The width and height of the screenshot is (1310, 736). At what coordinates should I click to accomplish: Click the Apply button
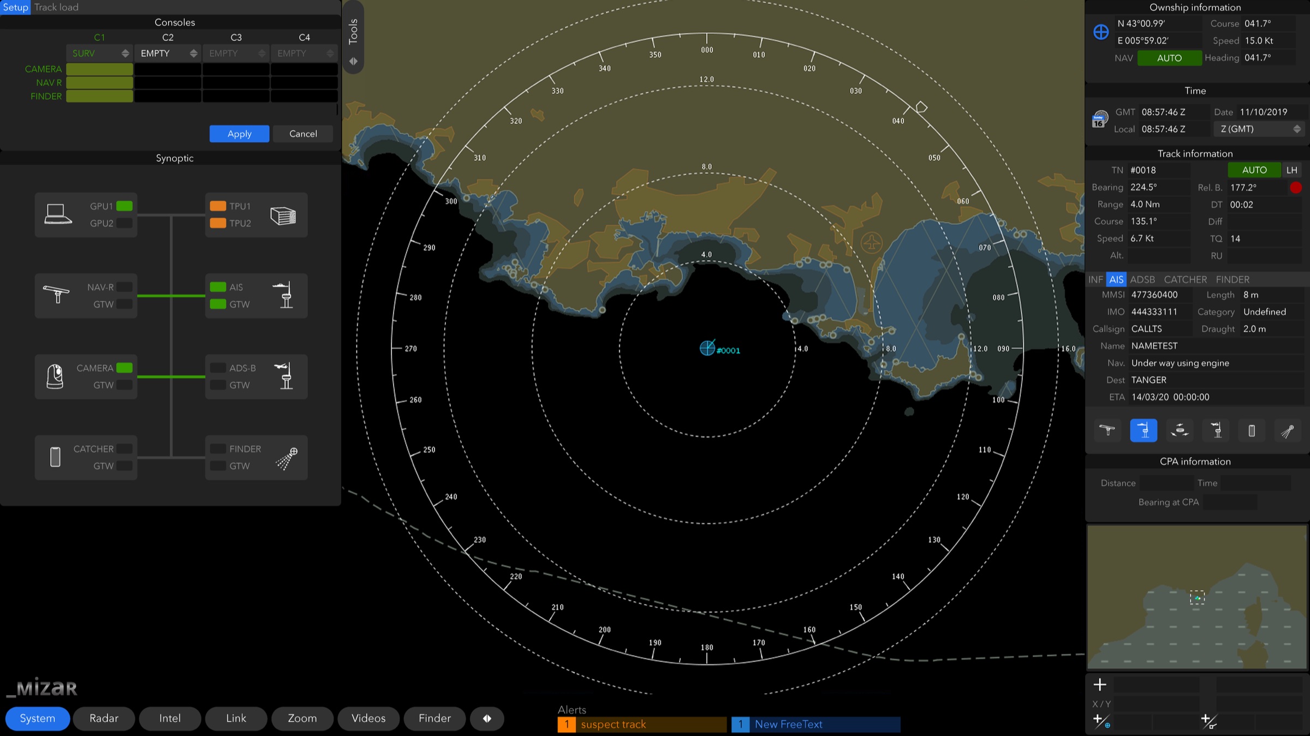(x=240, y=134)
